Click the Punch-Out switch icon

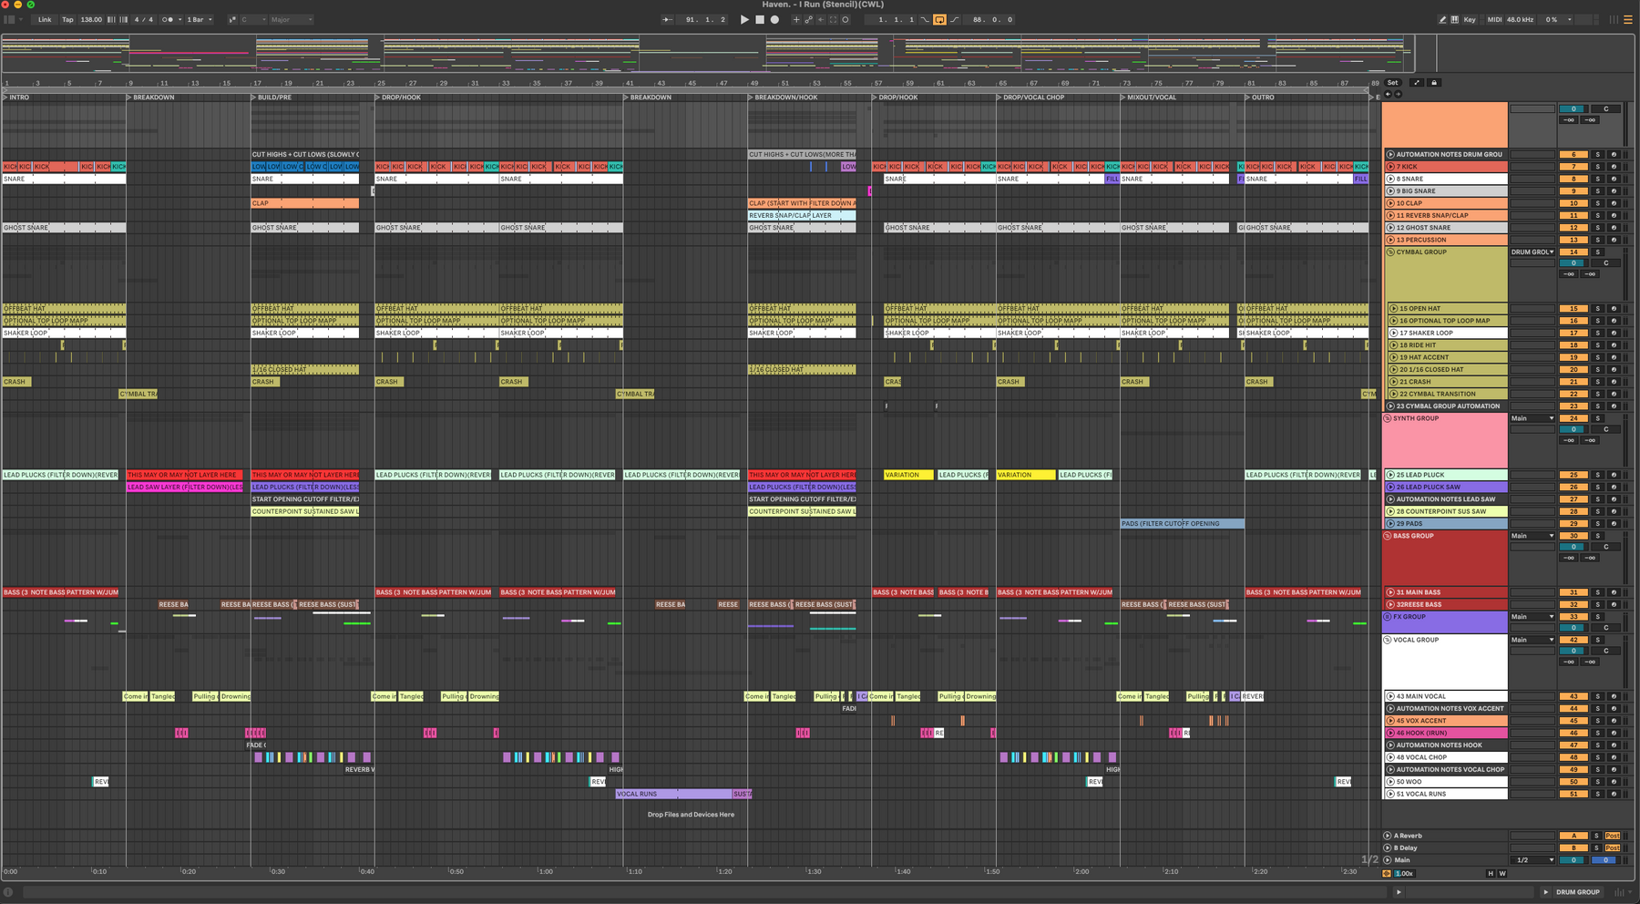point(955,19)
